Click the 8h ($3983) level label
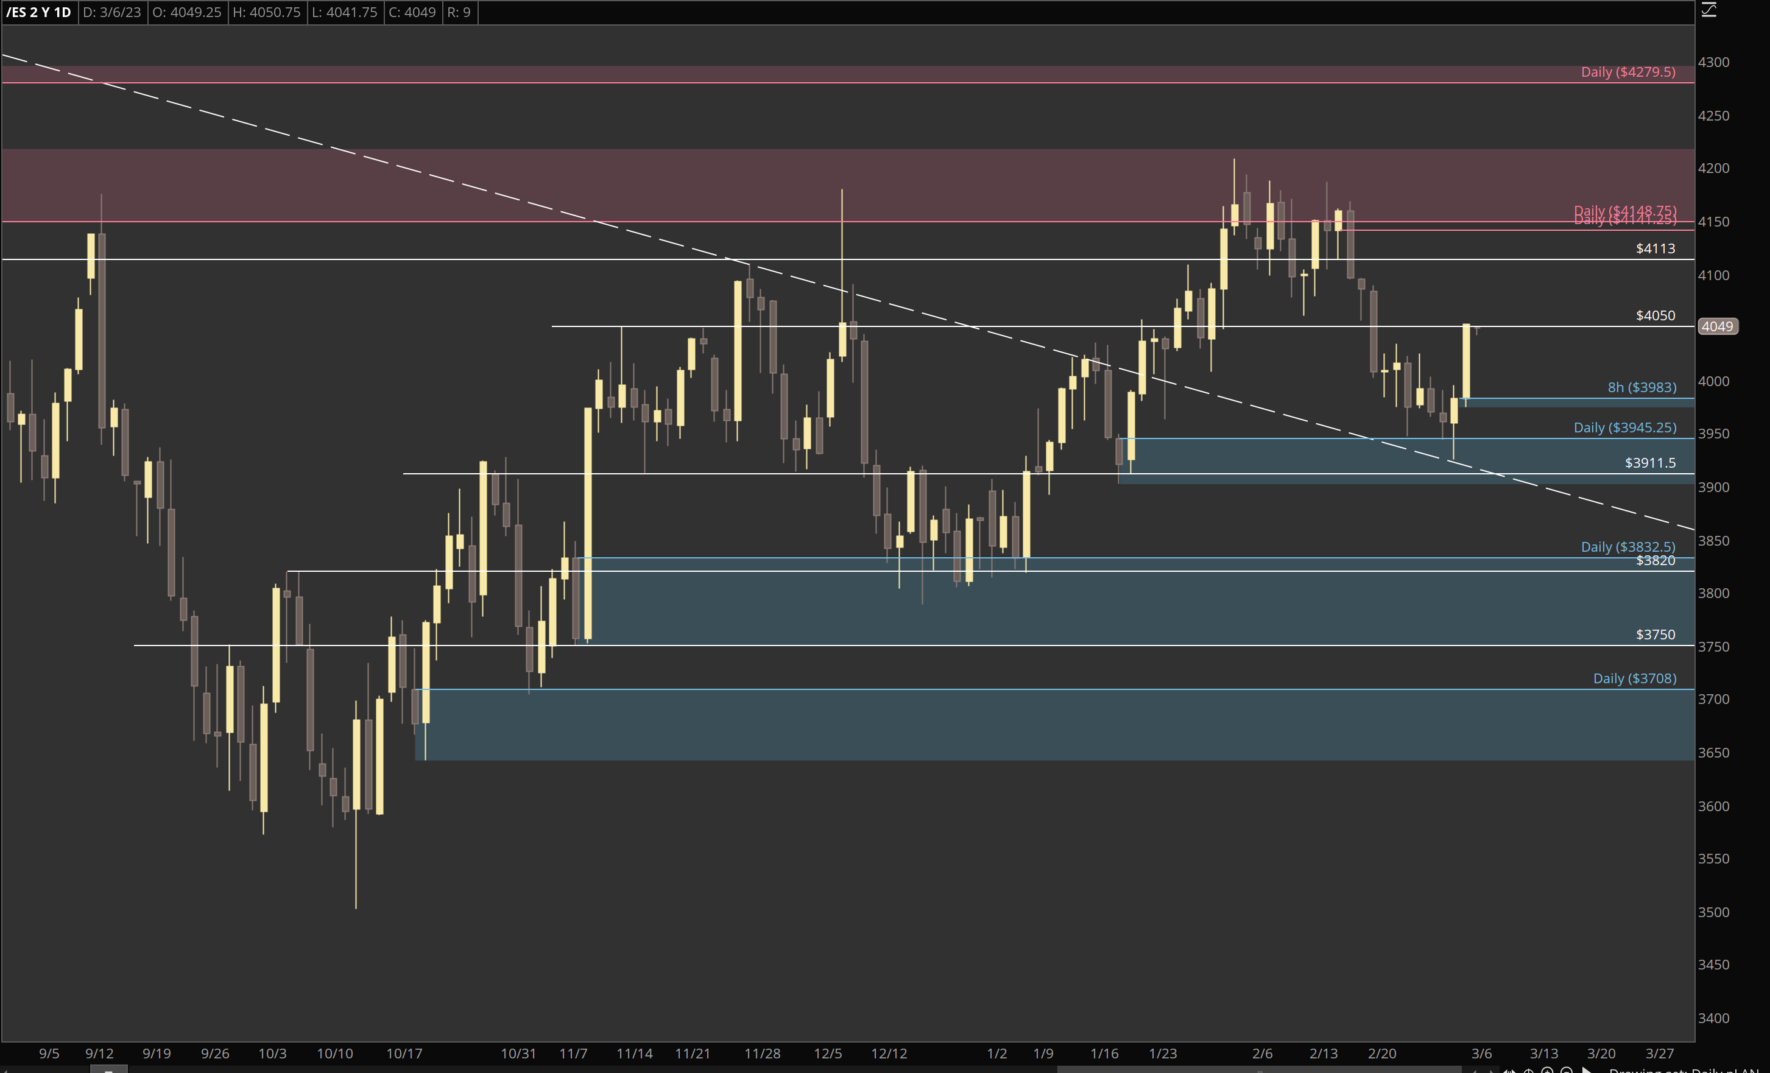The image size is (1770, 1073). [1641, 387]
